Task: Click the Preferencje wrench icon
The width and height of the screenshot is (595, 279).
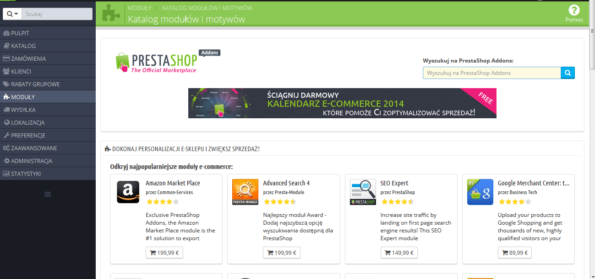Action: (x=6, y=135)
